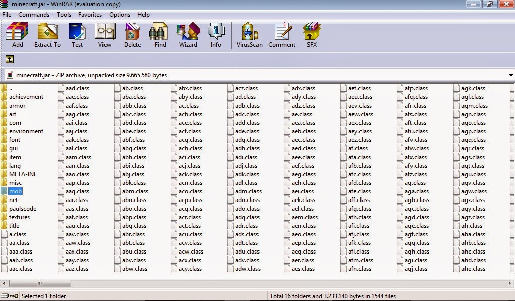Expand the archive path dropdown arrow
515x301 pixels.
(511, 75)
